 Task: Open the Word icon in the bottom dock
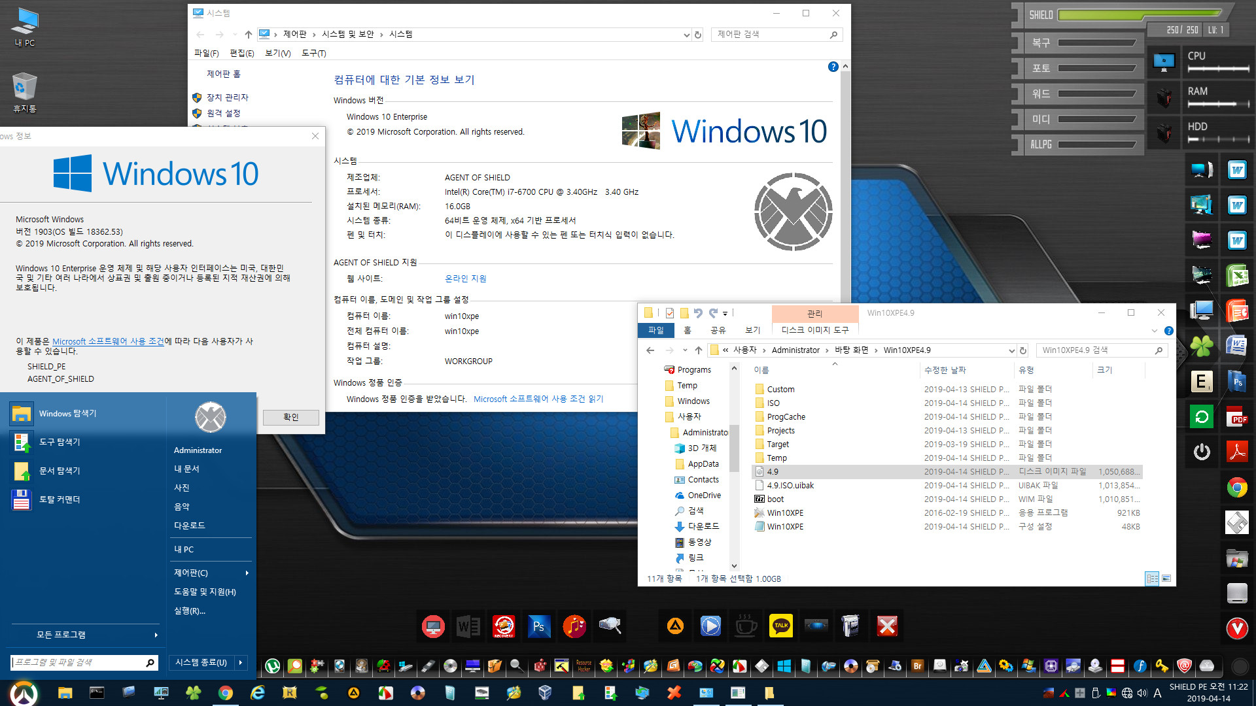click(x=468, y=626)
